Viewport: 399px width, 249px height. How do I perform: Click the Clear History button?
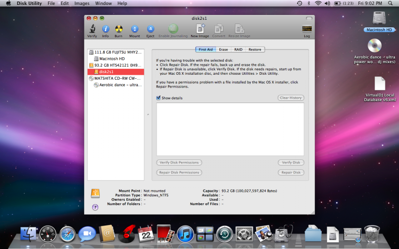click(291, 98)
